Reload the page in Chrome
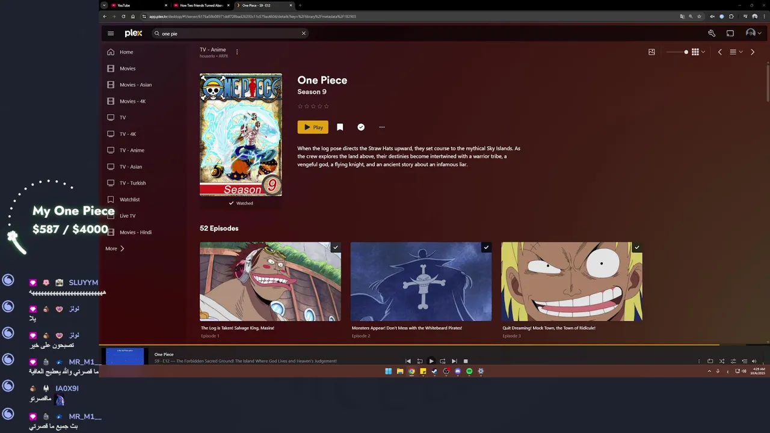This screenshot has width=770, height=433. point(123,16)
